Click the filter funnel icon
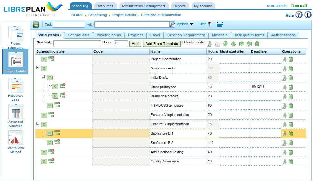Image resolution: width=314 pixels, height=182 pixels. (209, 24)
